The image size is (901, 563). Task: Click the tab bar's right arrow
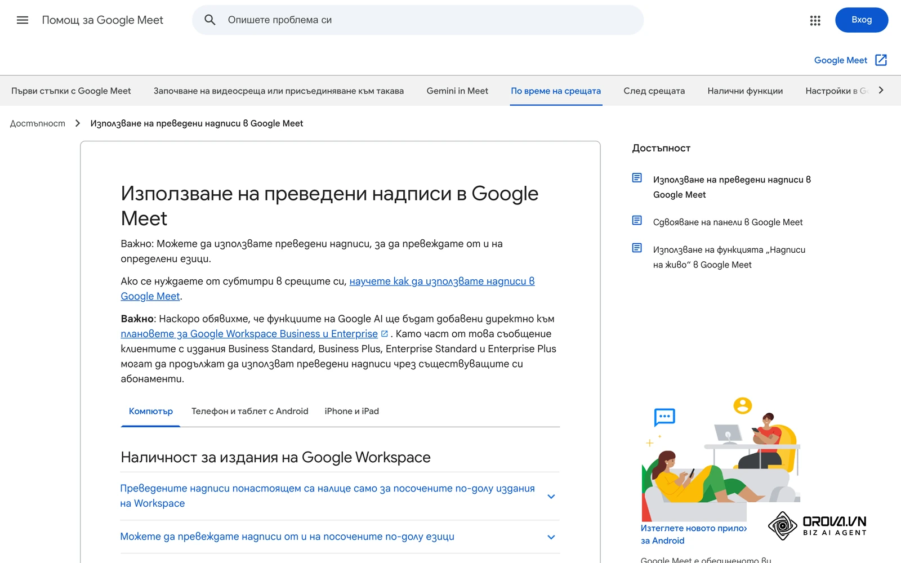(x=881, y=90)
